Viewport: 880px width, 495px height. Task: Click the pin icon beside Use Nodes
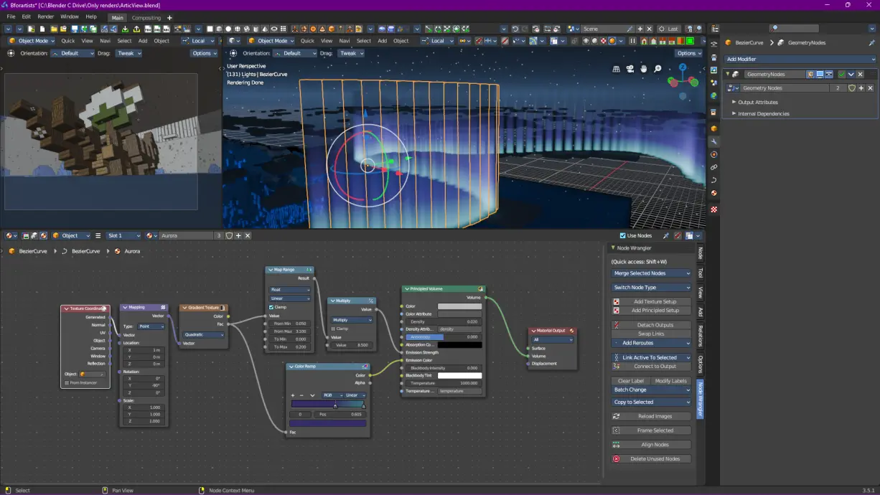666,235
